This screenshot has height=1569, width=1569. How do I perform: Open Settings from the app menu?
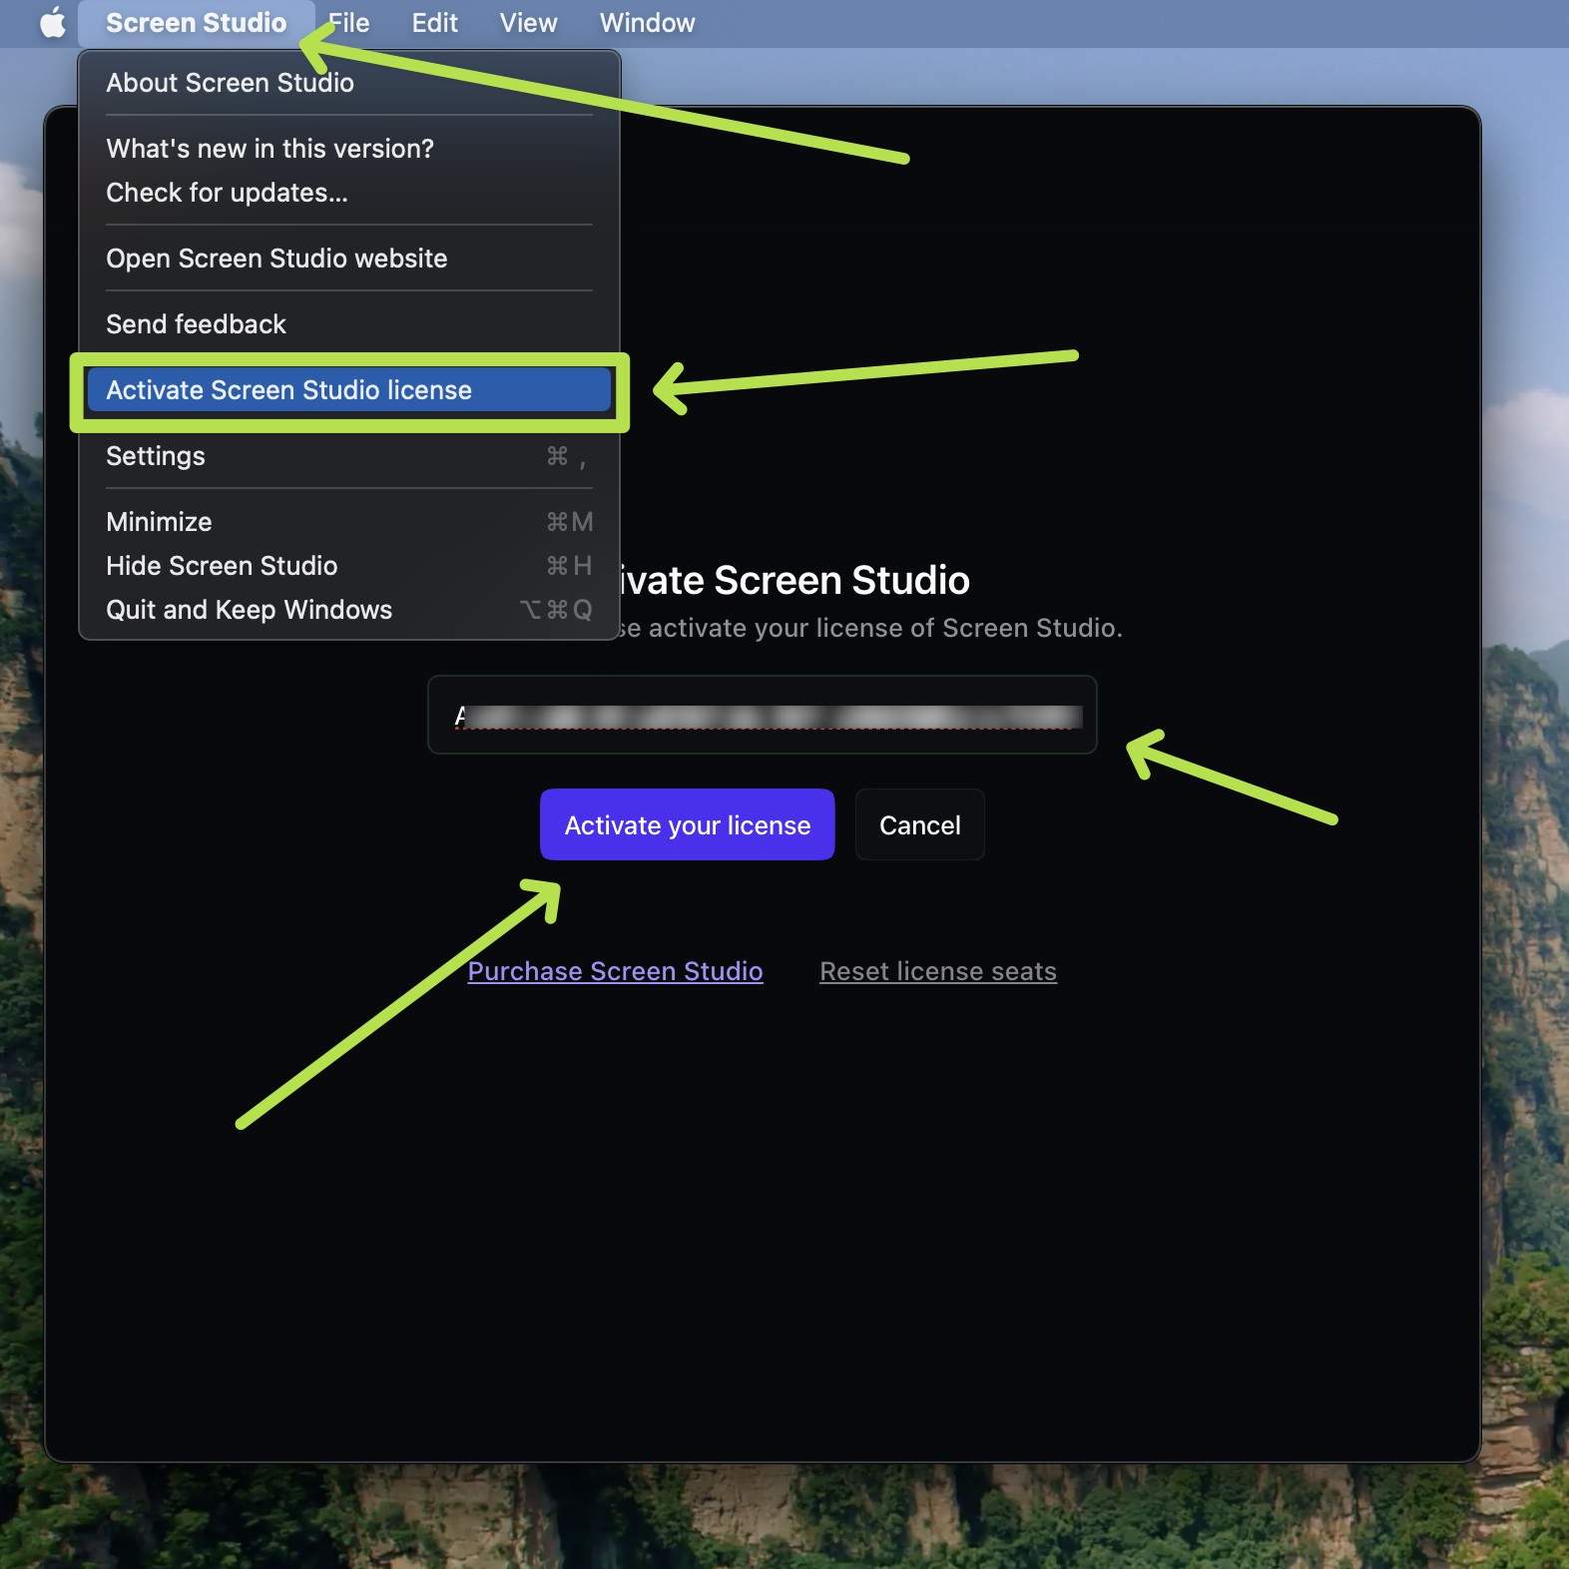pyautogui.click(x=156, y=456)
